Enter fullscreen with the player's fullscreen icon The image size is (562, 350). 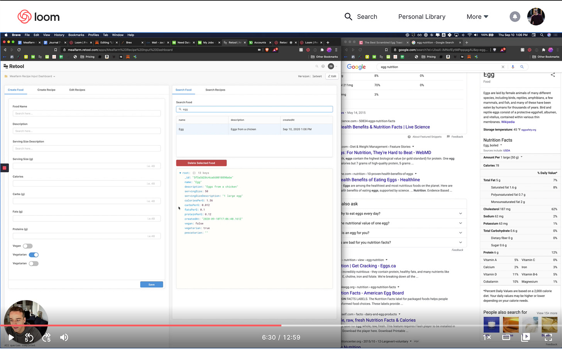[548, 337]
